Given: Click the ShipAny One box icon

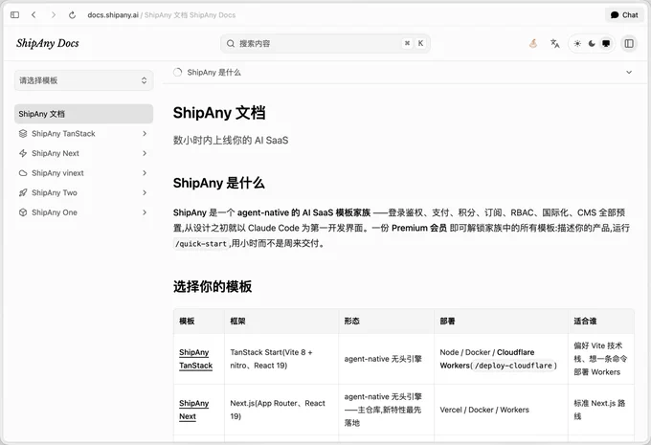Looking at the screenshot, I should pos(23,212).
